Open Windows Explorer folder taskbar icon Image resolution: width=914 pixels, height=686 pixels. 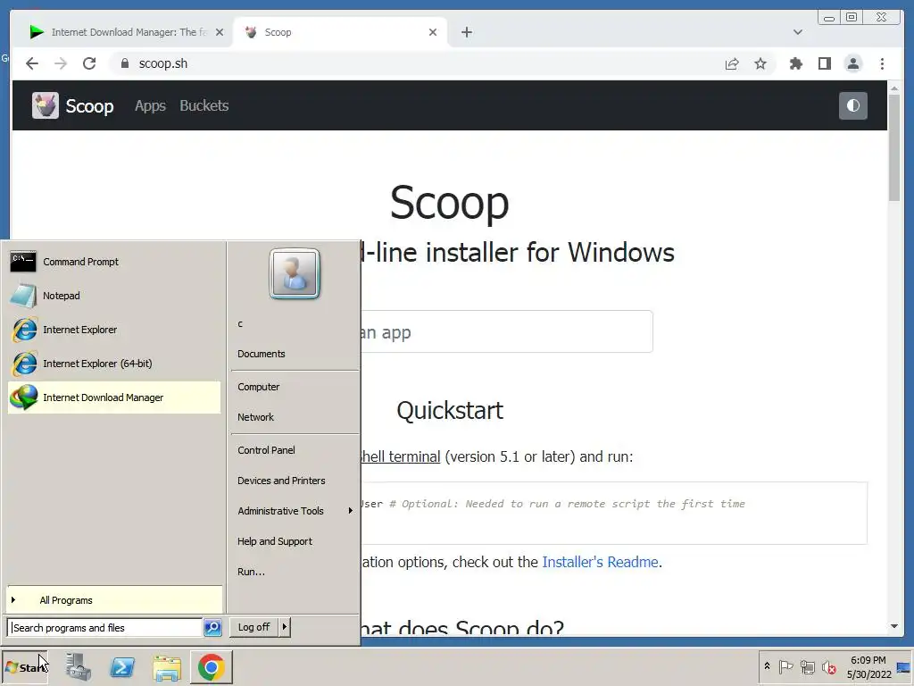point(167,666)
